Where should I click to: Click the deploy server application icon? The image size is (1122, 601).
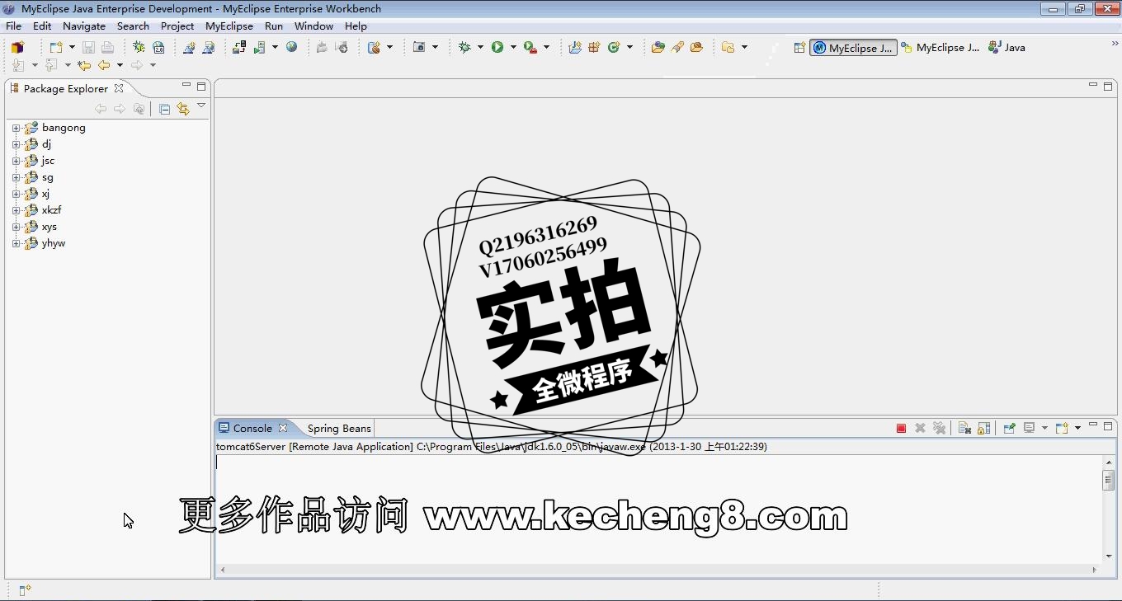coord(239,47)
